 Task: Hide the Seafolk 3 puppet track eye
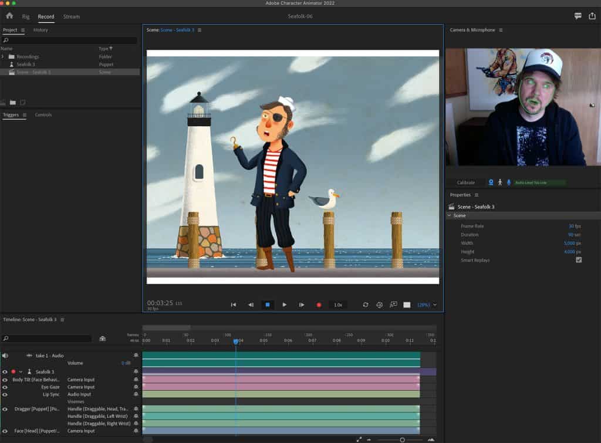point(5,372)
